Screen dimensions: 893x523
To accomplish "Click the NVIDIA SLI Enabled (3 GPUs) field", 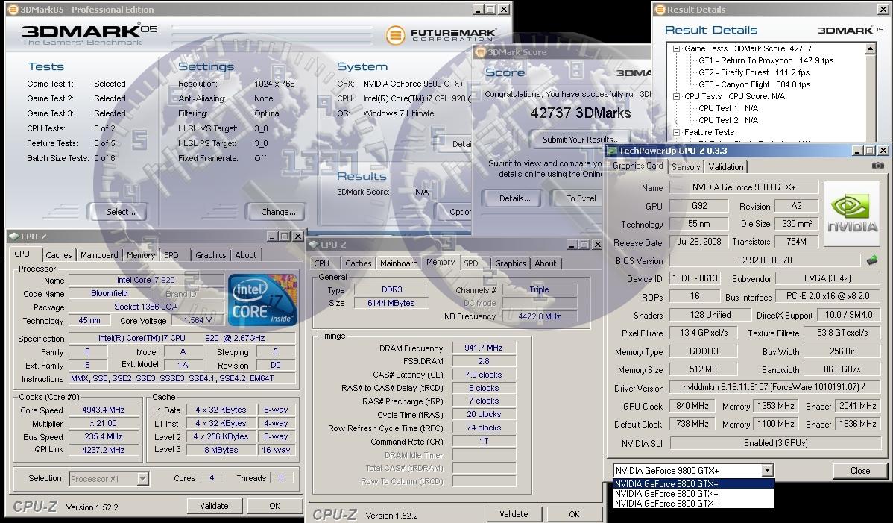I will (x=776, y=443).
